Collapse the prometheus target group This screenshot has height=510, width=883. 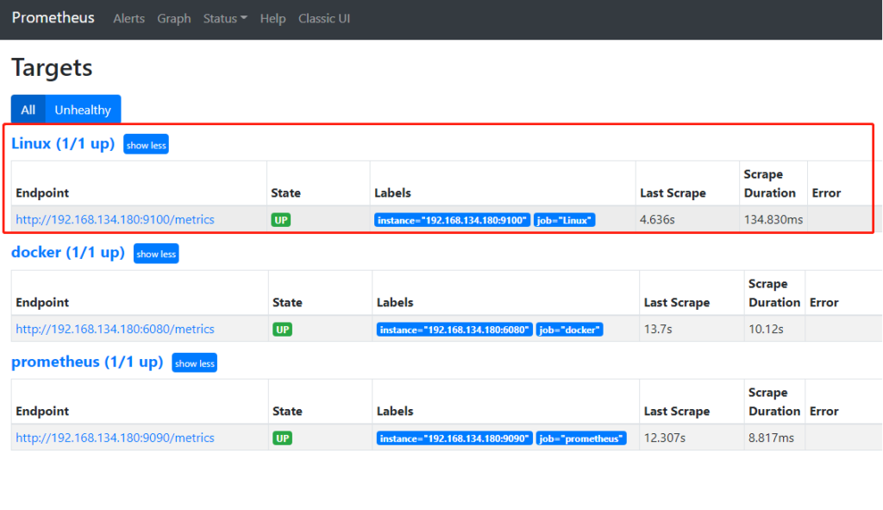pyautogui.click(x=194, y=363)
